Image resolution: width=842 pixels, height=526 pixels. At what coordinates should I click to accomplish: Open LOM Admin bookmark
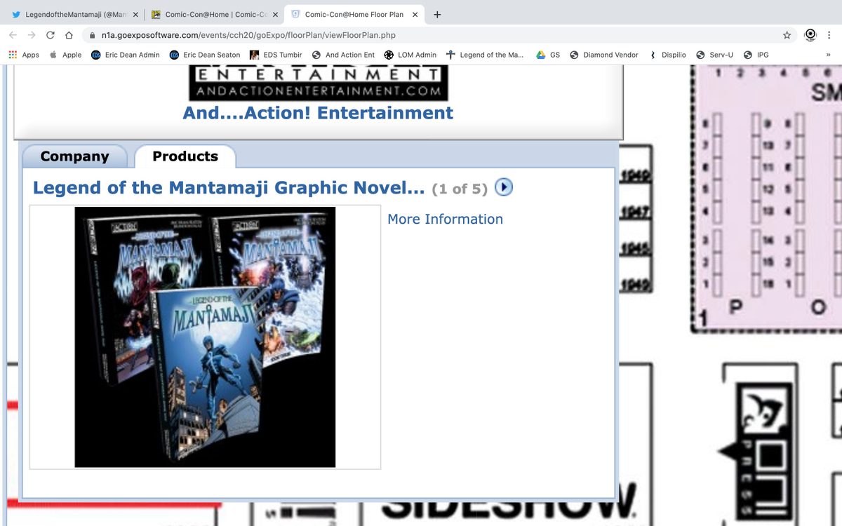coord(410,55)
